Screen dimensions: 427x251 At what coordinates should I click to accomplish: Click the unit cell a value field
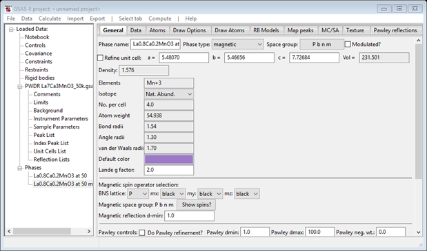[x=183, y=58]
